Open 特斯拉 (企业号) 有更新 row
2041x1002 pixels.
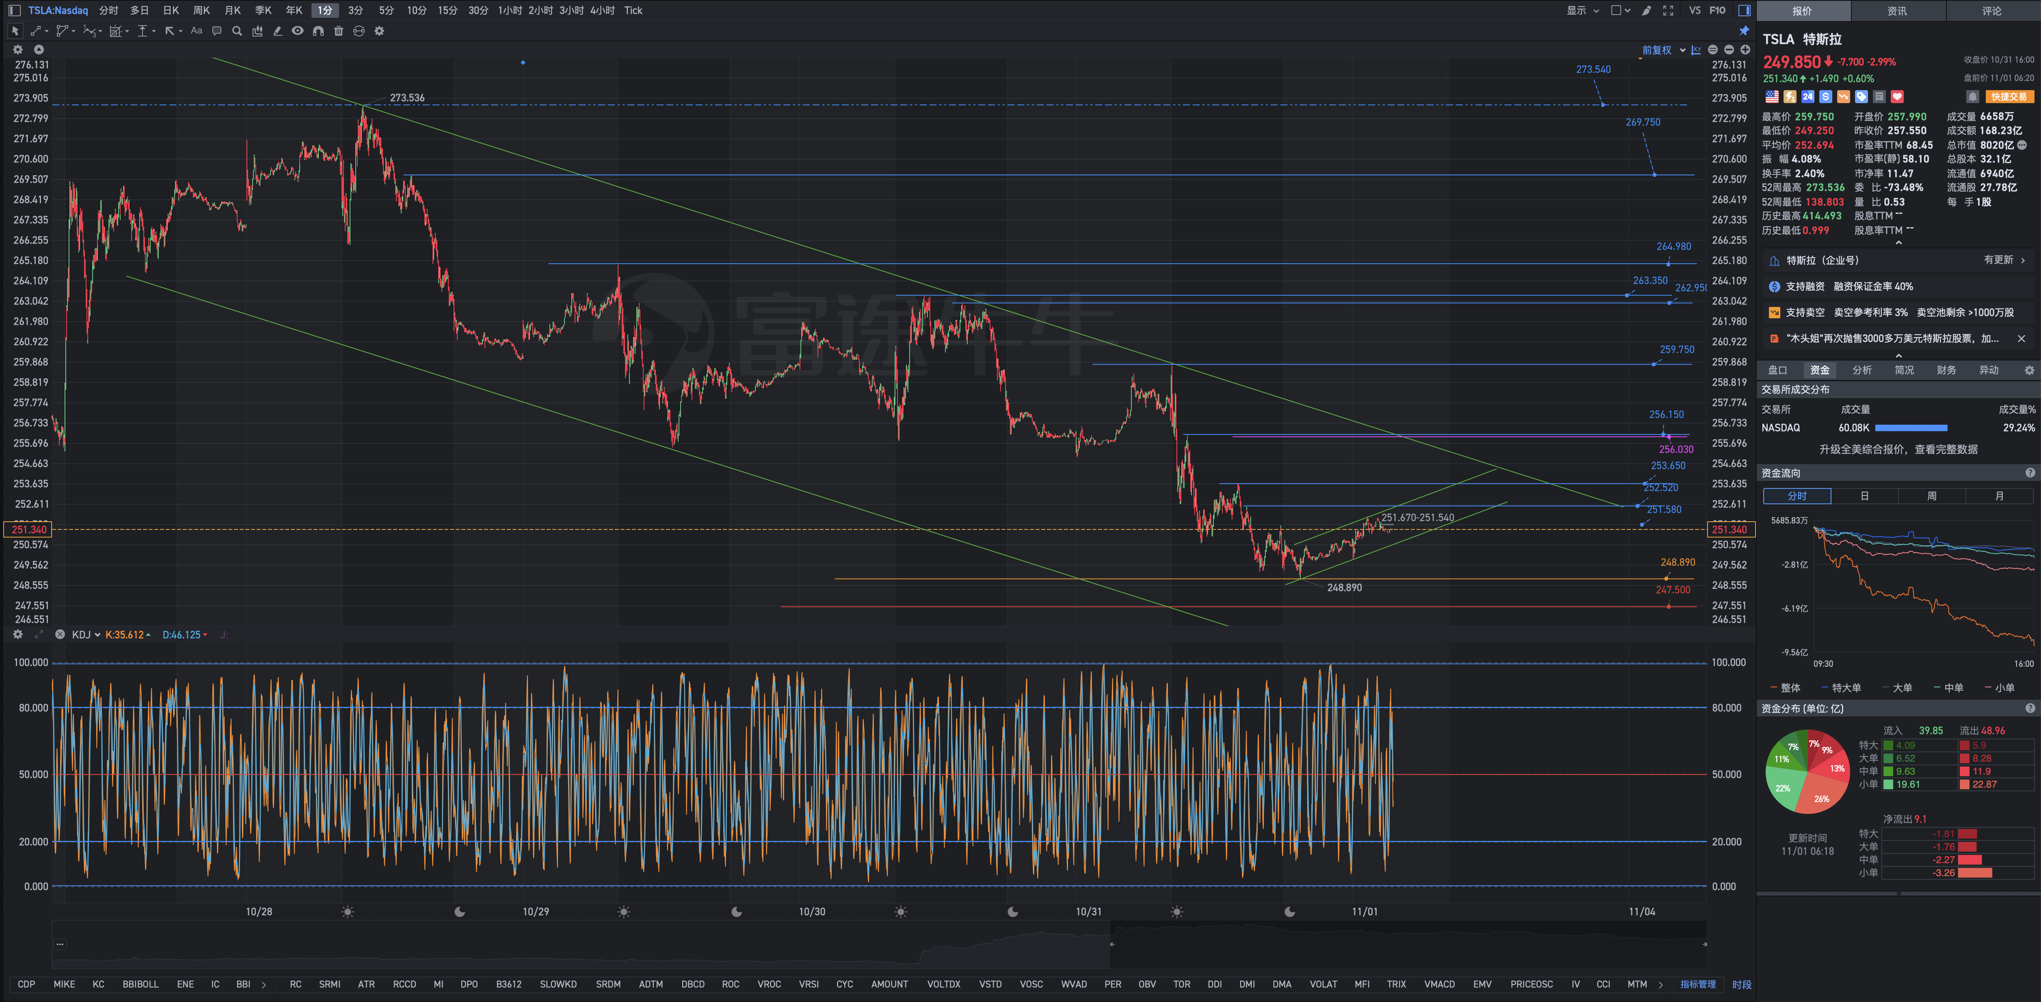[x=1898, y=260]
